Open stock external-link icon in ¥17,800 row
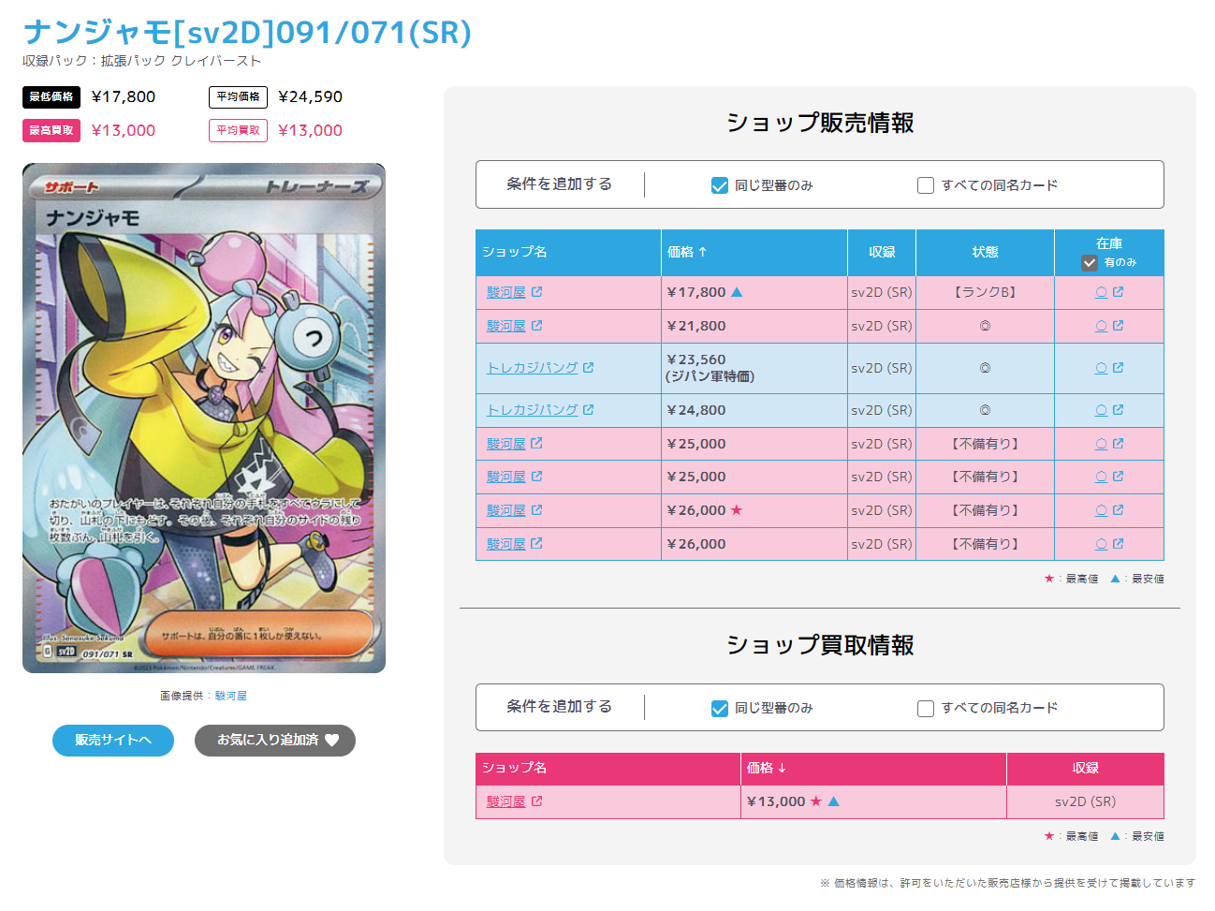The height and width of the screenshot is (911, 1215). point(1118,292)
